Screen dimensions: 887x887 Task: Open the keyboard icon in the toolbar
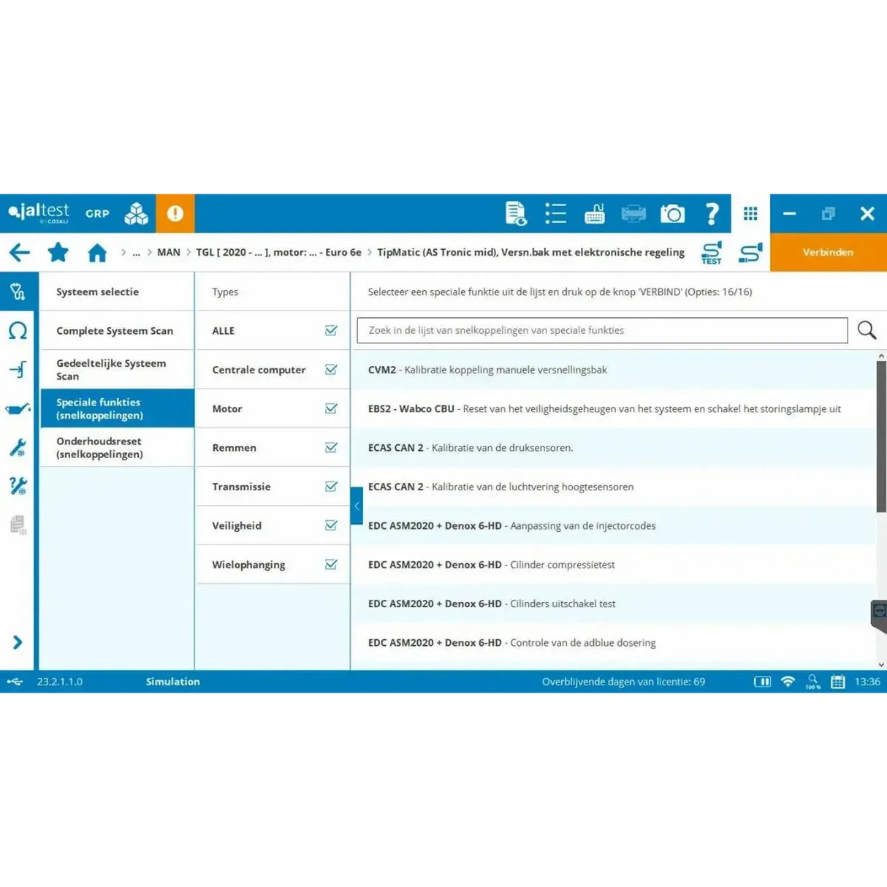595,213
